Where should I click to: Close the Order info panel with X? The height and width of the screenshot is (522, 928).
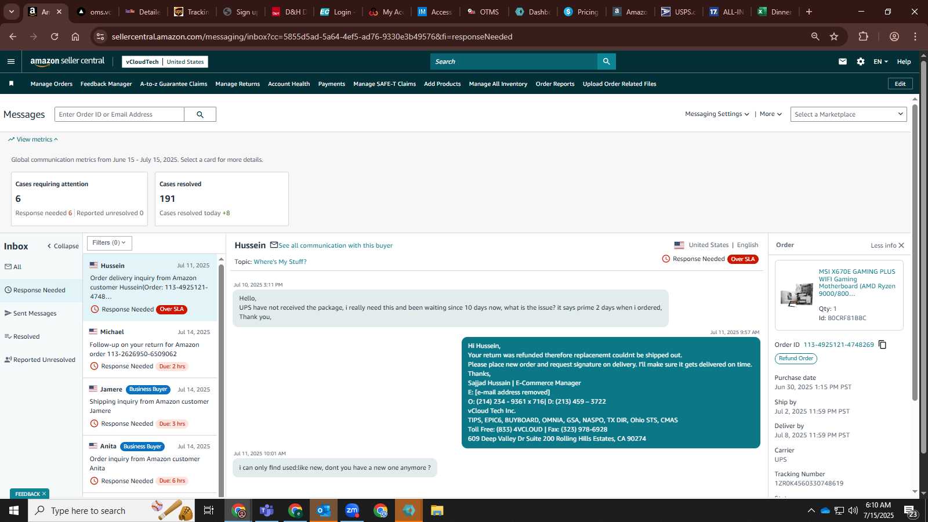tap(901, 245)
